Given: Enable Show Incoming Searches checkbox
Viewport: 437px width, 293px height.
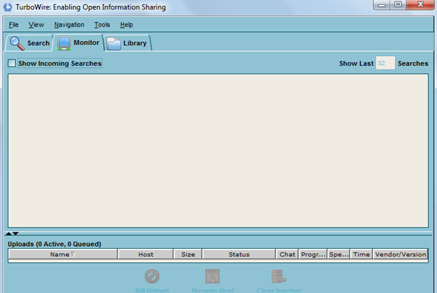Looking at the screenshot, I should 12,63.
